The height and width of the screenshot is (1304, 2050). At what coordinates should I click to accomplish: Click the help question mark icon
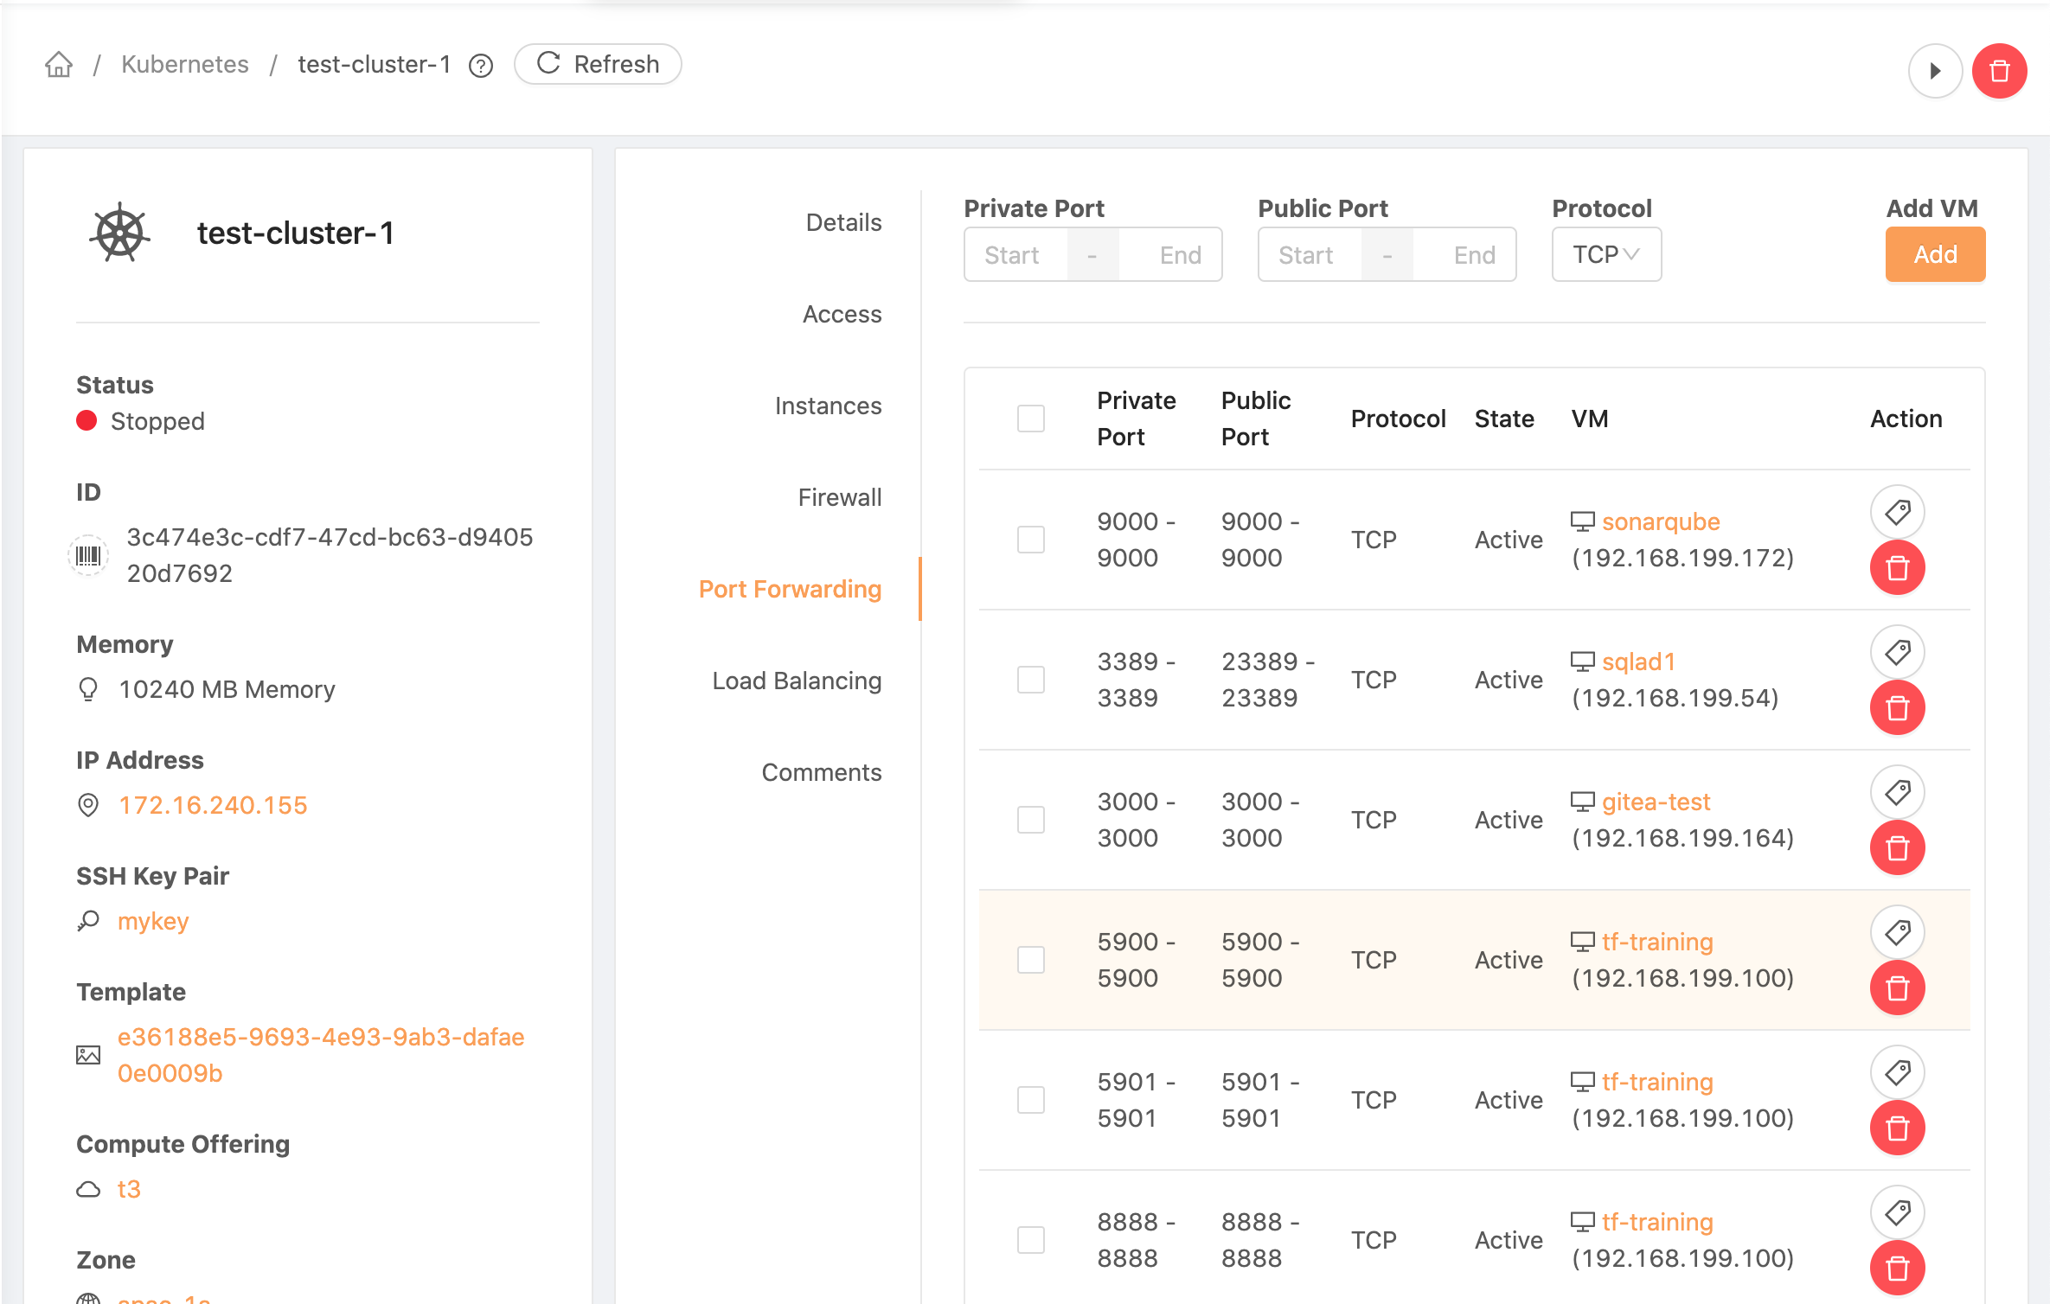[x=481, y=66]
